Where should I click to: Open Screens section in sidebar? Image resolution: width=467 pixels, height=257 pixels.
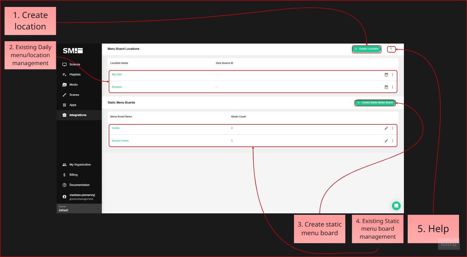click(x=79, y=64)
